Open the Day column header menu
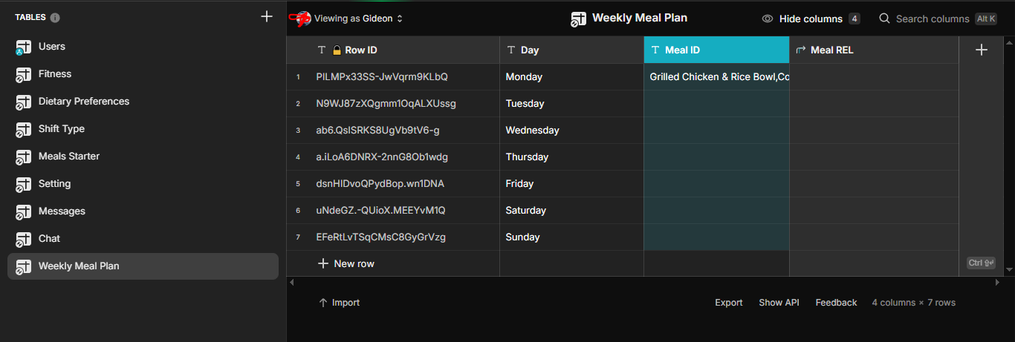Image resolution: width=1015 pixels, height=342 pixels. click(571, 50)
